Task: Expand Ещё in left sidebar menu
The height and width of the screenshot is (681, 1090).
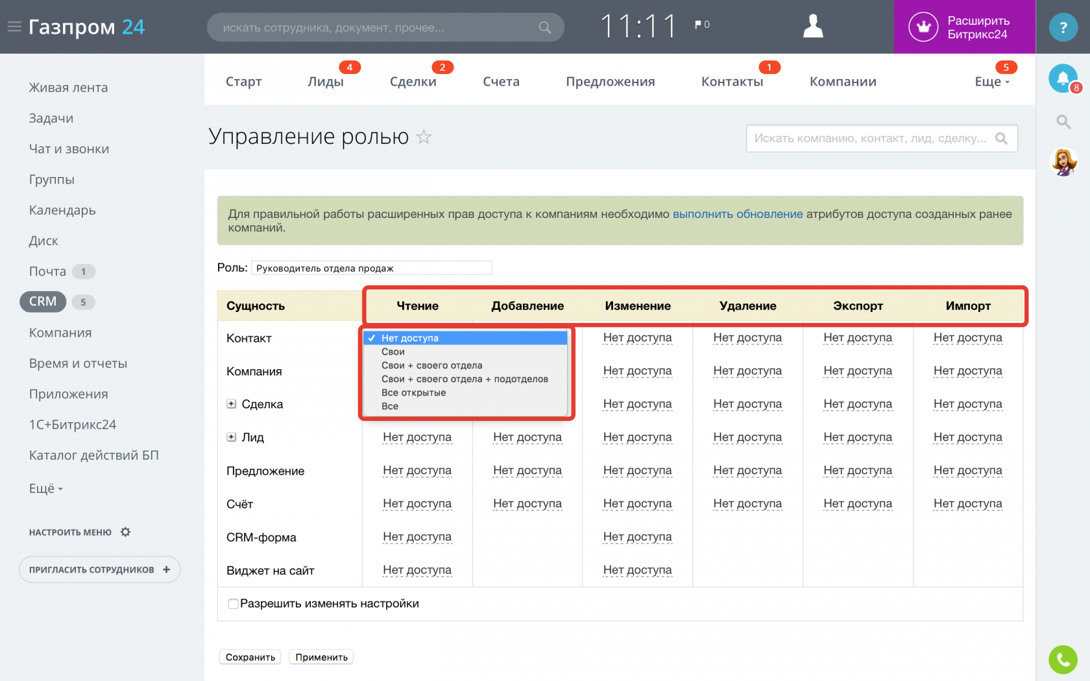Action: 45,488
